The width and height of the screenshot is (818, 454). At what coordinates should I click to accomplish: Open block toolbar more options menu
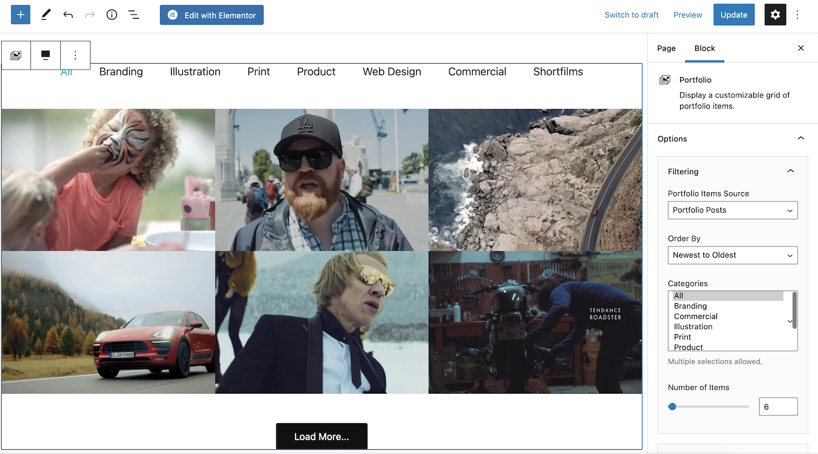75,56
